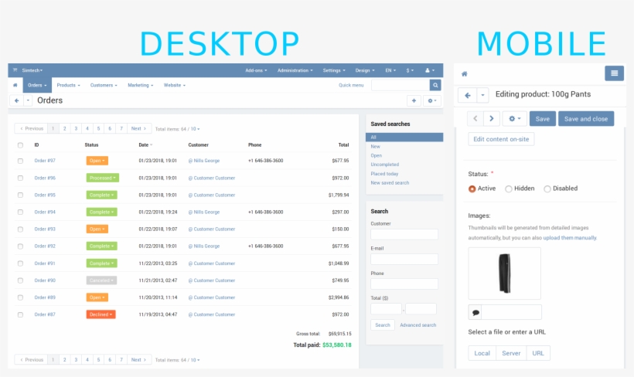Click the search magnifier icon in desktop header

click(435, 85)
